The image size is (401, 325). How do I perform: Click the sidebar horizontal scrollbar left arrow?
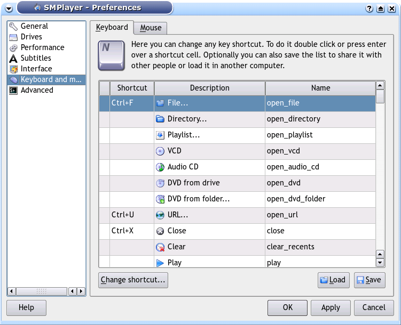click(12, 291)
